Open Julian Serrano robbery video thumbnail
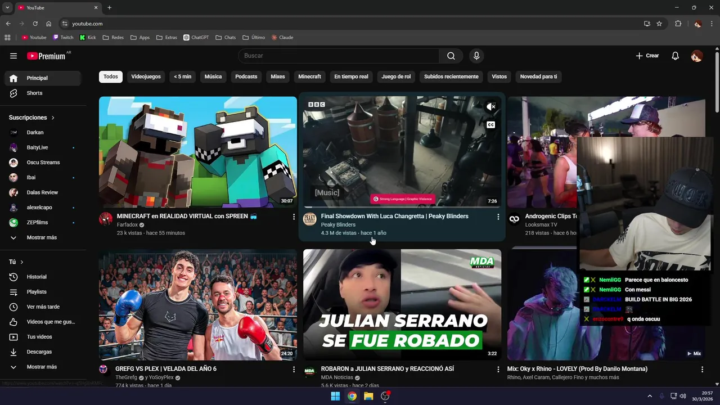This screenshot has height=405, width=720. (x=402, y=305)
